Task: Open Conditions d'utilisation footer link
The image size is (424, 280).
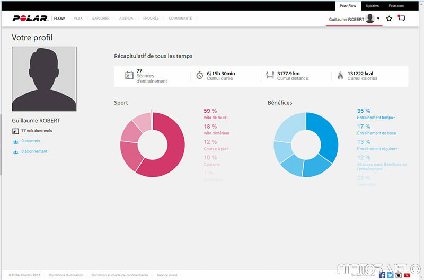Action: pyautogui.click(x=66, y=275)
